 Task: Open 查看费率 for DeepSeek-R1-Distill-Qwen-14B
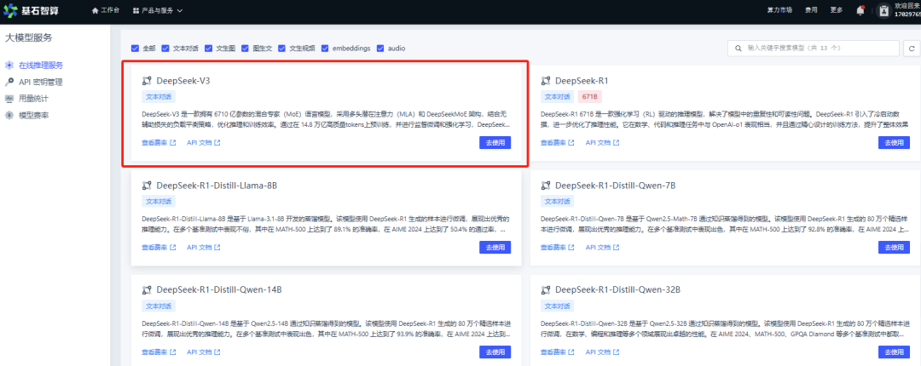[159, 352]
